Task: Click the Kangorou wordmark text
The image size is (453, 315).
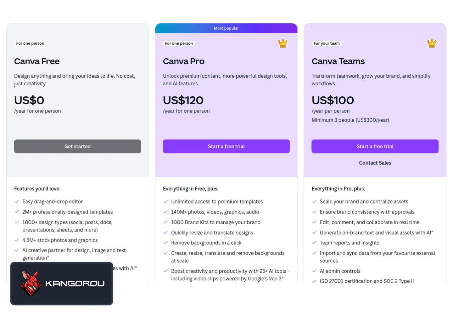Action: pos(75,283)
